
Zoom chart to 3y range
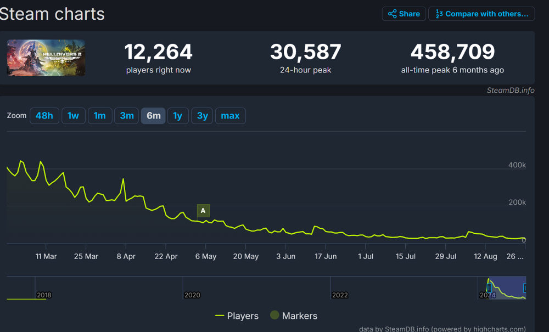pos(202,116)
